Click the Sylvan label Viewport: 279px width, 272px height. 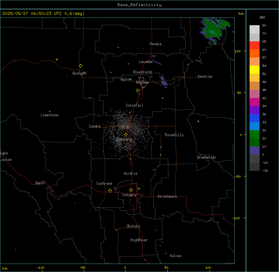click(x=126, y=79)
